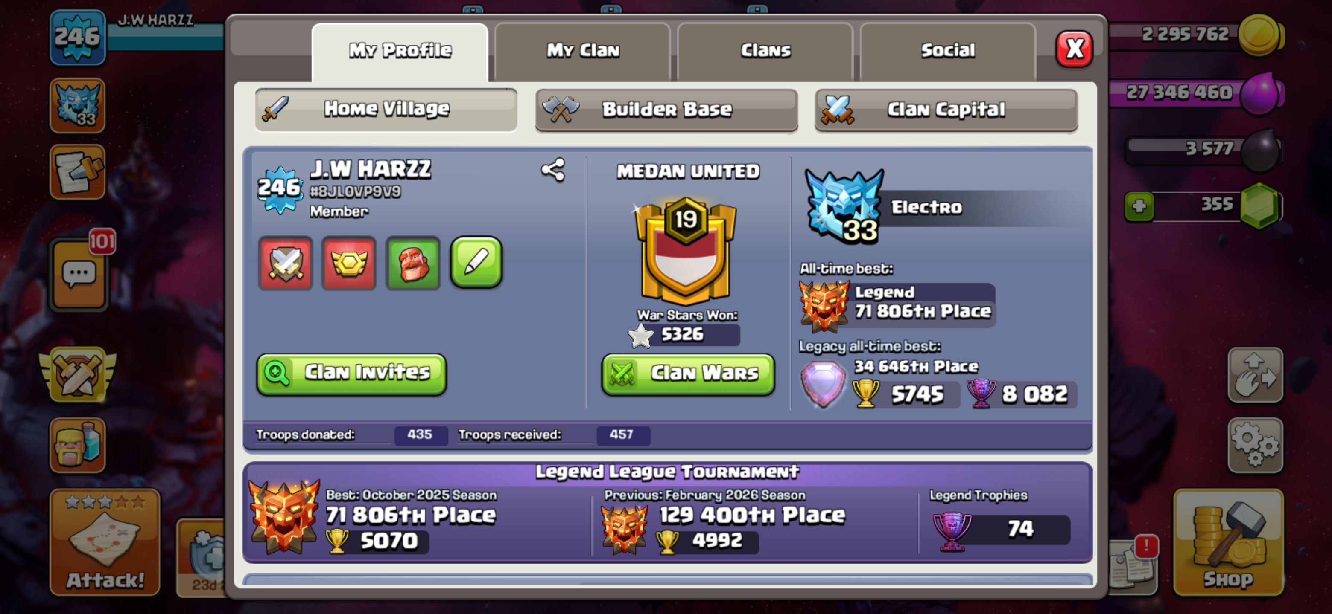The width and height of the screenshot is (1332, 614).
Task: Select the golden league badge icon
Action: (348, 264)
